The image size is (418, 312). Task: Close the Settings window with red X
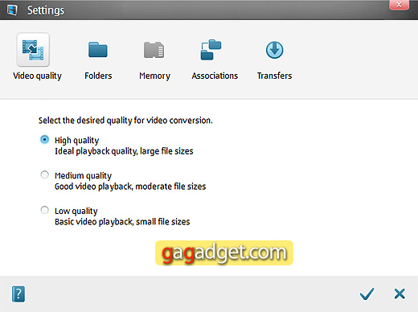[x=399, y=5]
